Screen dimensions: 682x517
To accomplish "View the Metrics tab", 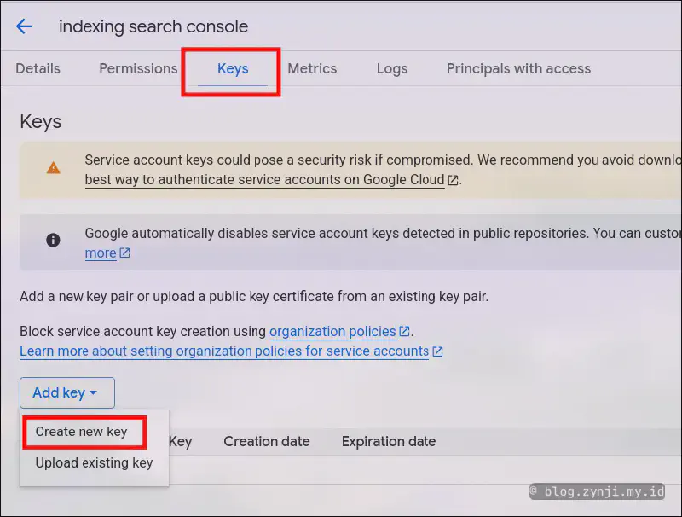I will point(312,68).
